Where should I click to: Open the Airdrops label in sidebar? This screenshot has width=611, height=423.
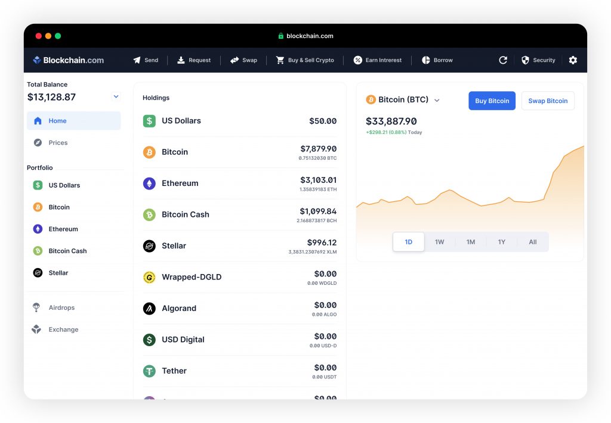pyautogui.click(x=61, y=307)
